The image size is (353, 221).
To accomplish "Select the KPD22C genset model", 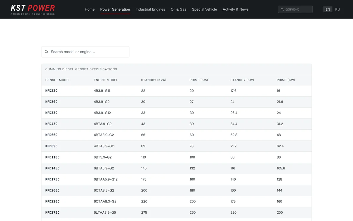I will point(51,91).
